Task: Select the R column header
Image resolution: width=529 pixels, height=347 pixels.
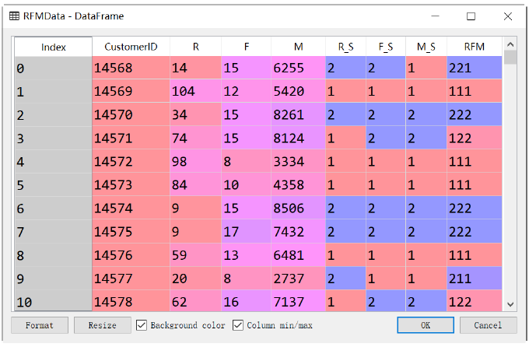Action: pyautogui.click(x=196, y=47)
